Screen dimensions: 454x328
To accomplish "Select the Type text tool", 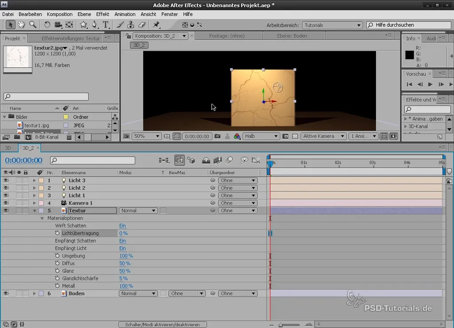I will point(106,25).
